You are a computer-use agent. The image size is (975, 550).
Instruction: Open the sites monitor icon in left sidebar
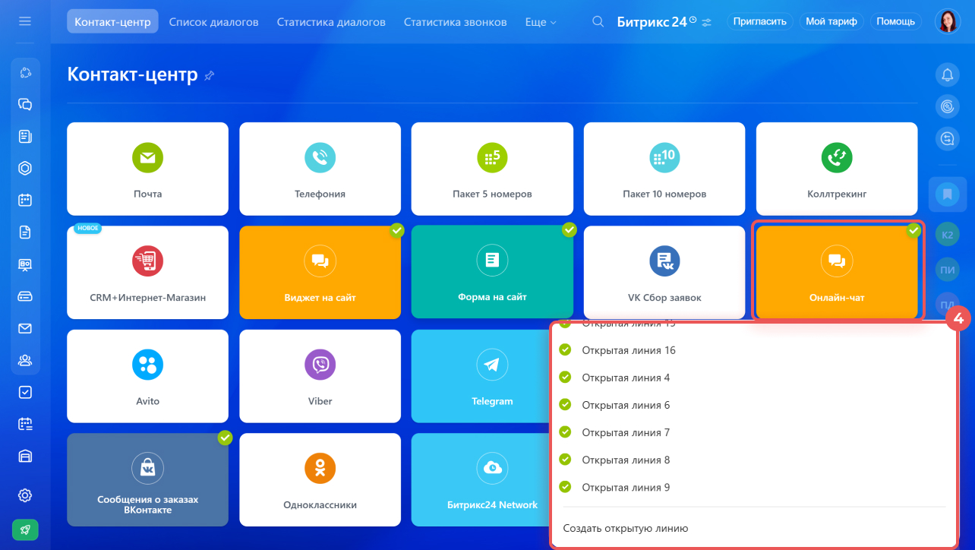[25, 264]
